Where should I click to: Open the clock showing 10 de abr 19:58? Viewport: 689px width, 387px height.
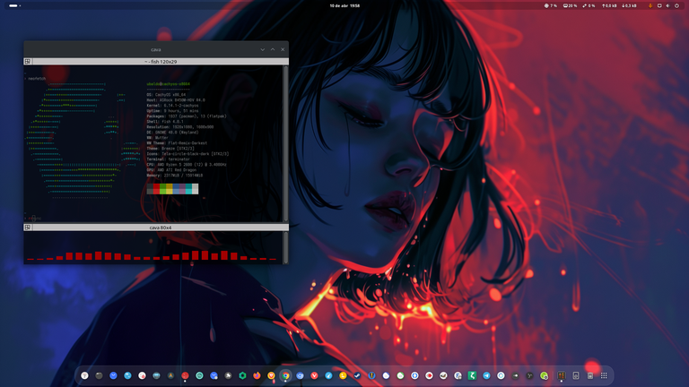click(x=344, y=5)
